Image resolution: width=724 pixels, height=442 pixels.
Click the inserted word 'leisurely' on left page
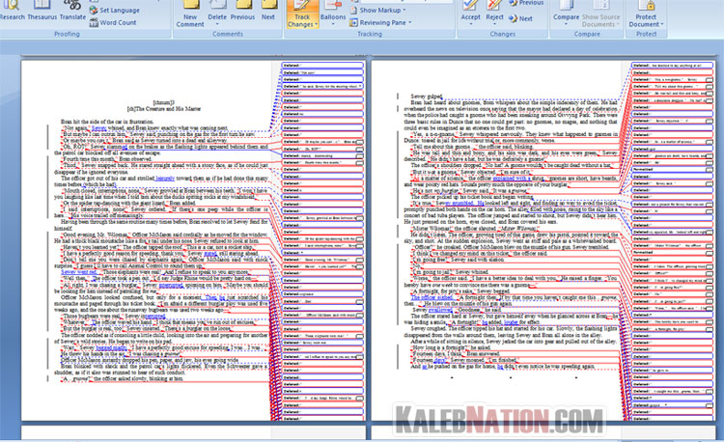(x=165, y=179)
